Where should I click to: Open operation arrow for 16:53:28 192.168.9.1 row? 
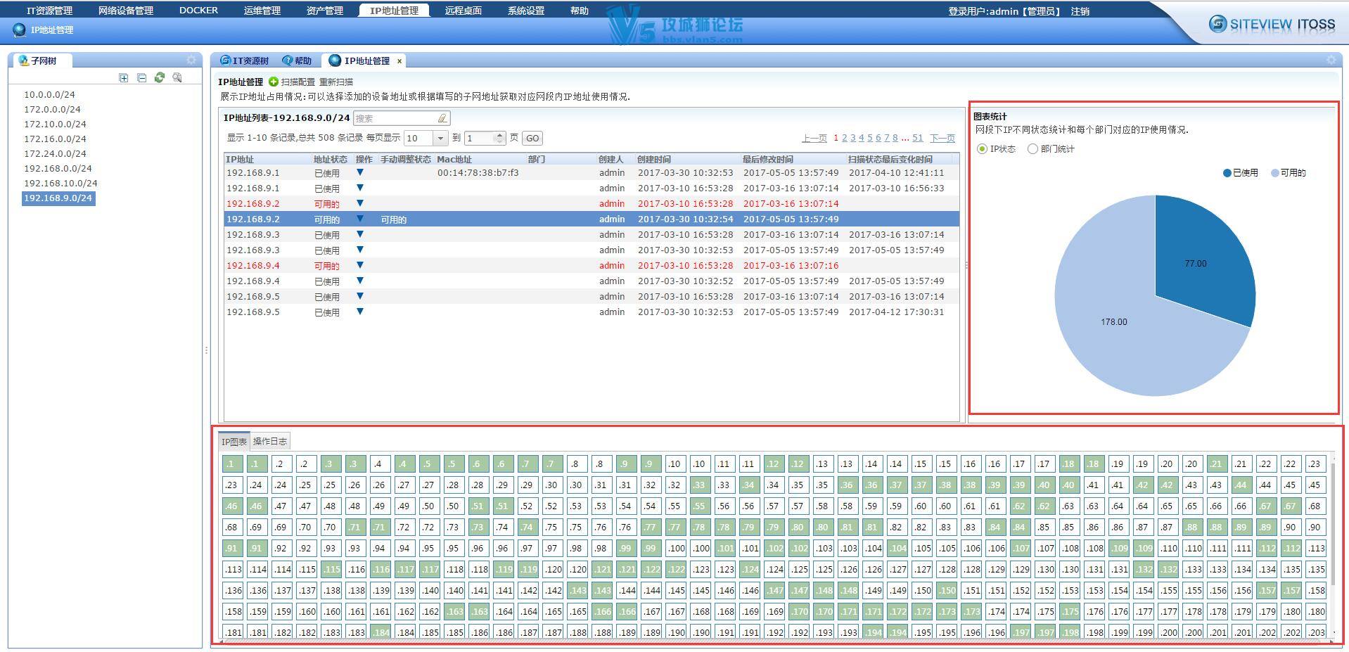point(360,188)
